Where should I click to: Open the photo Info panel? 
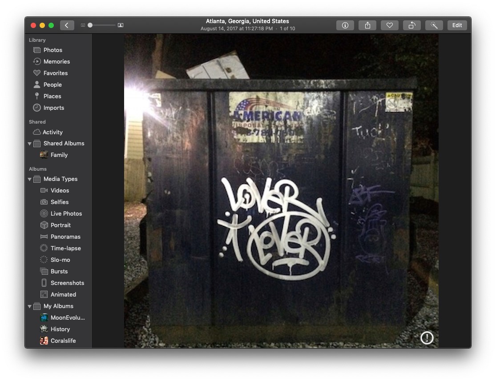[345, 25]
